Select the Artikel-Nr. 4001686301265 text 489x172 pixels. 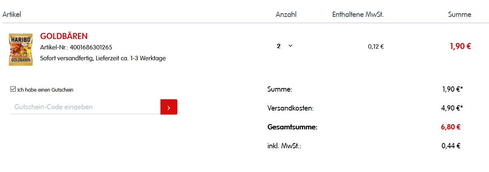point(76,47)
